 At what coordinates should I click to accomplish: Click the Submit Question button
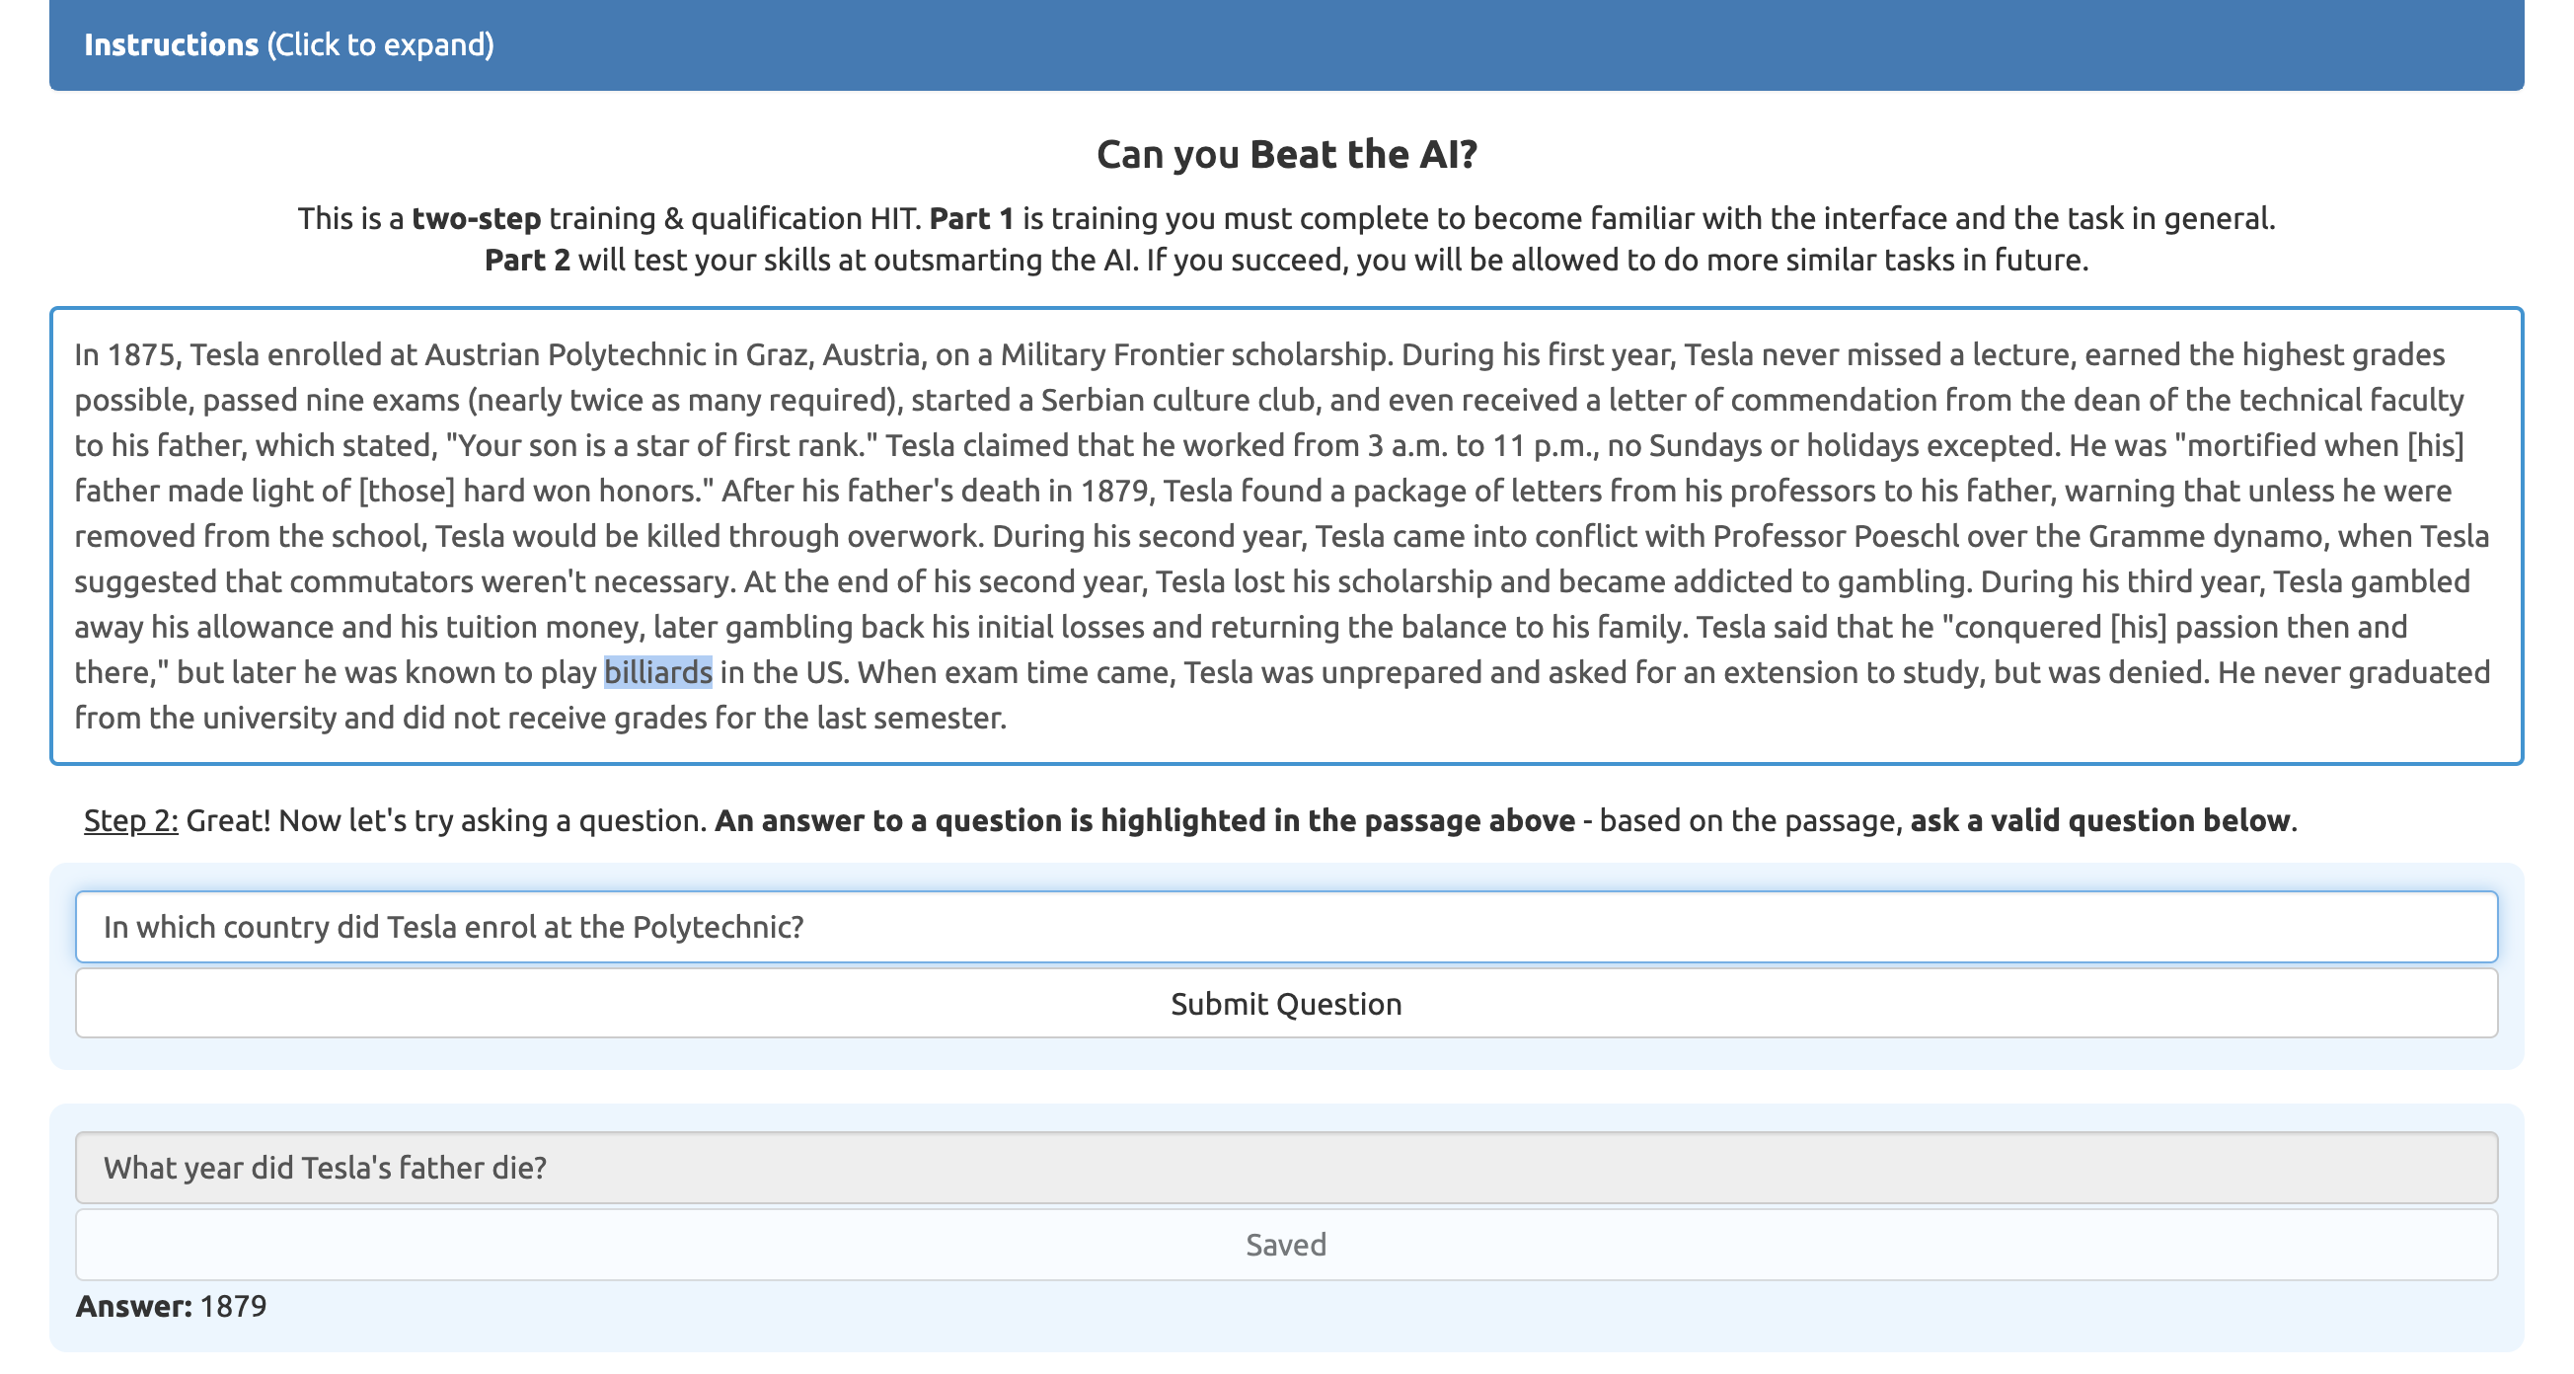point(1286,1003)
